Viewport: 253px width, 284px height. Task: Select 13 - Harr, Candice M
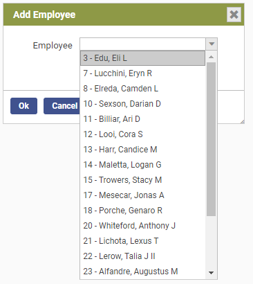point(142,150)
